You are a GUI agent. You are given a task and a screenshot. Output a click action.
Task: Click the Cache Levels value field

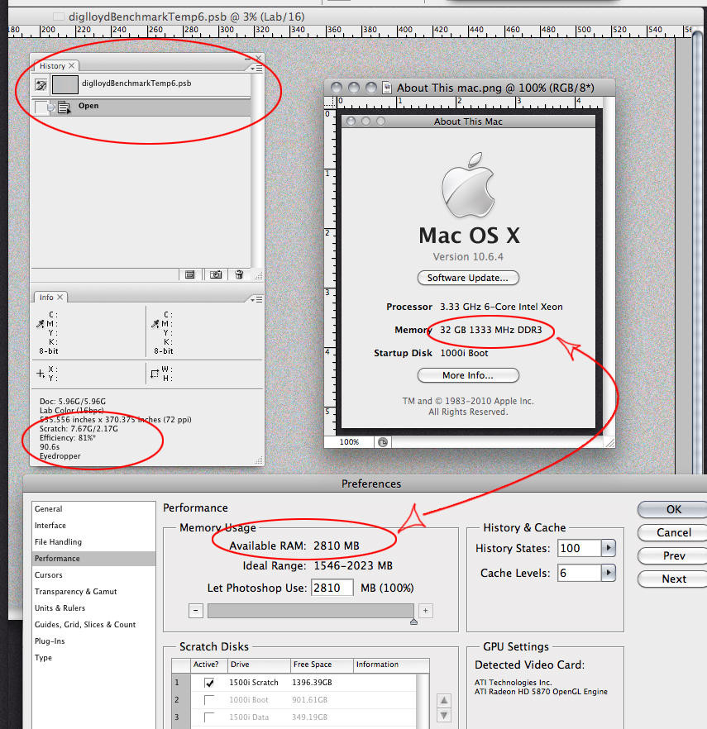coord(580,574)
